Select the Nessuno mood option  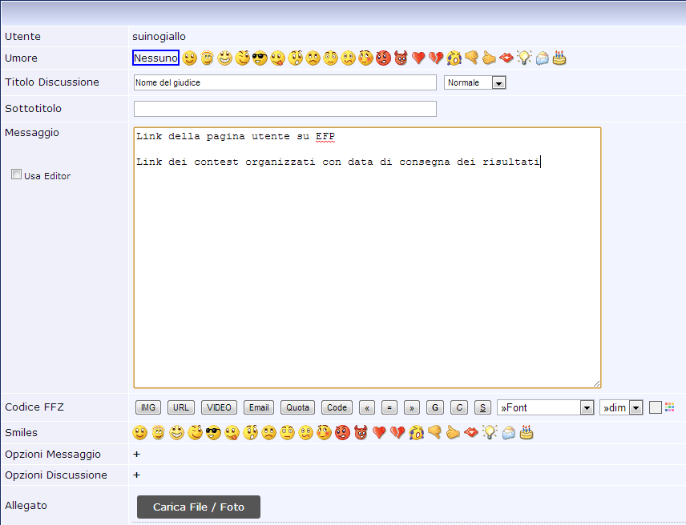click(x=155, y=58)
